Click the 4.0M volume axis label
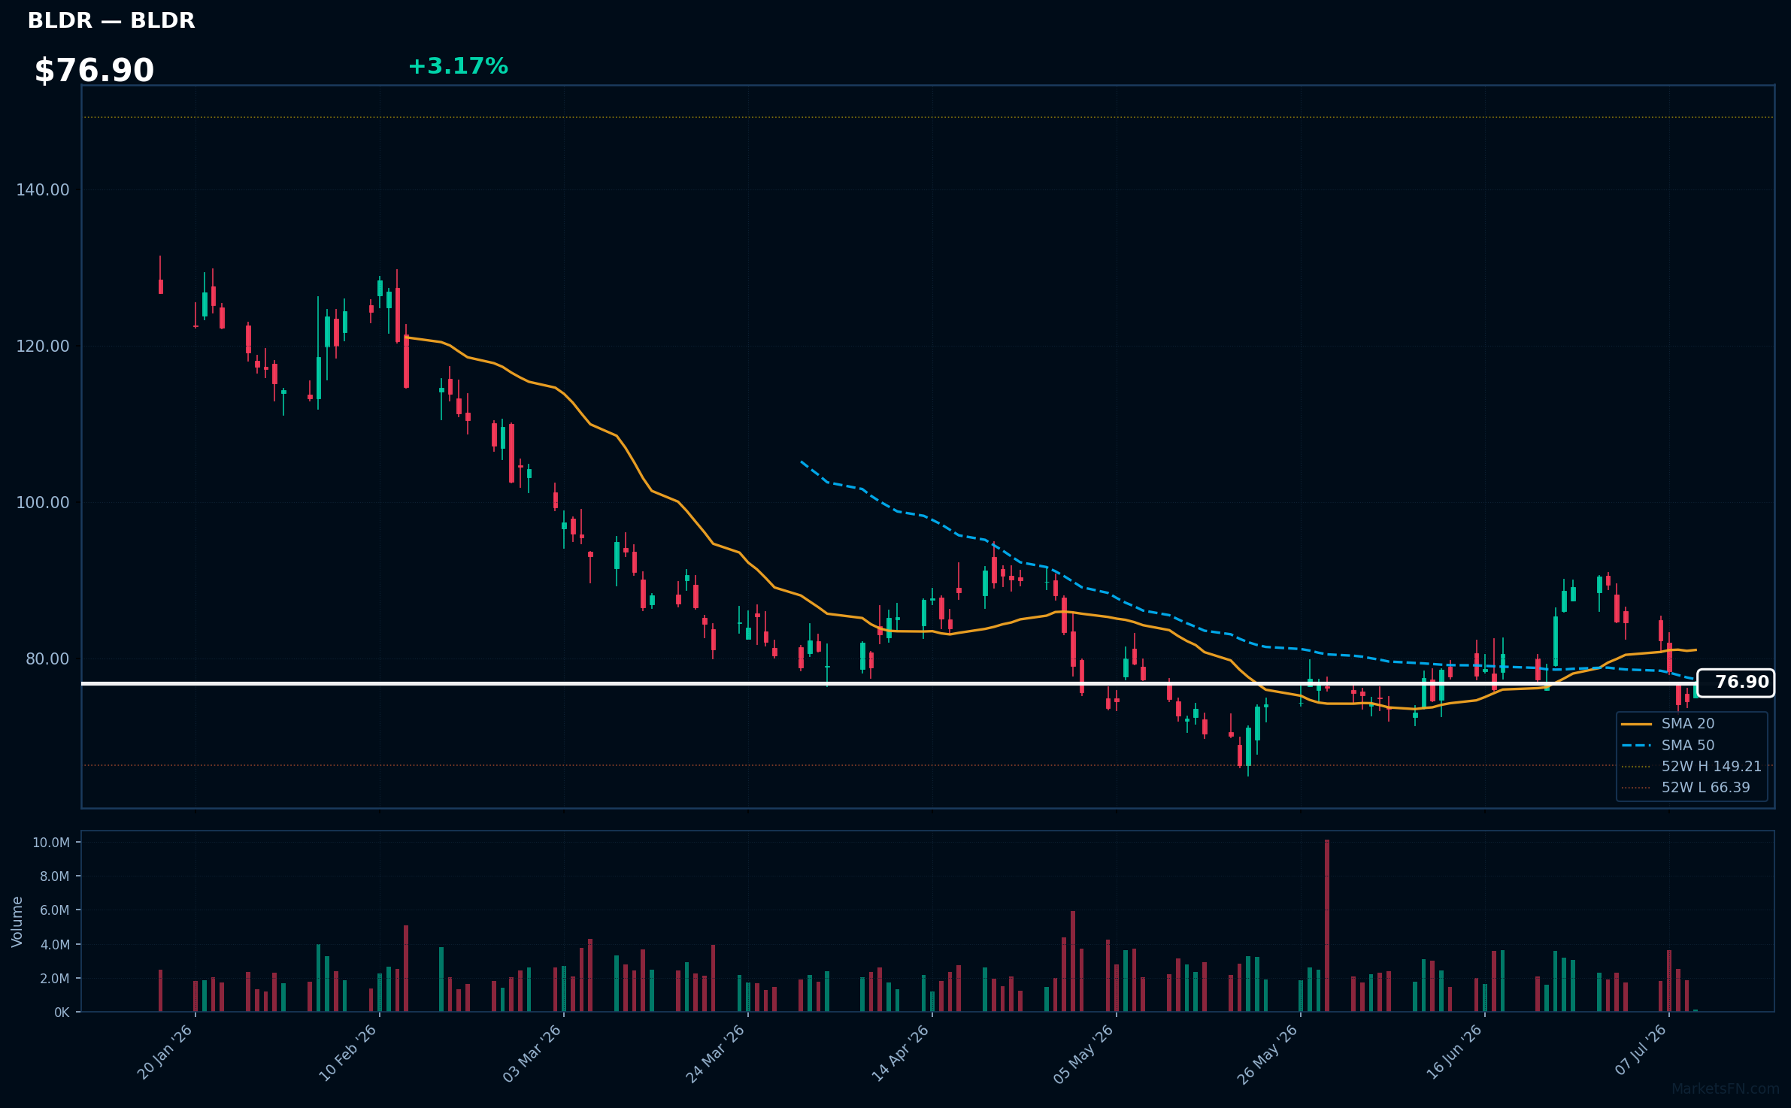Viewport: 1791px width, 1108px height. 55,945
